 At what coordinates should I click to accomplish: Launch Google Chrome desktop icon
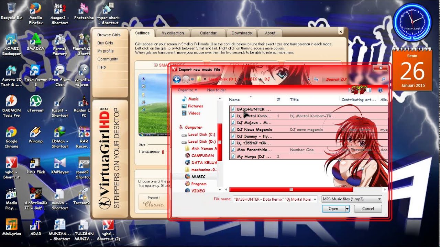pyautogui.click(x=12, y=137)
